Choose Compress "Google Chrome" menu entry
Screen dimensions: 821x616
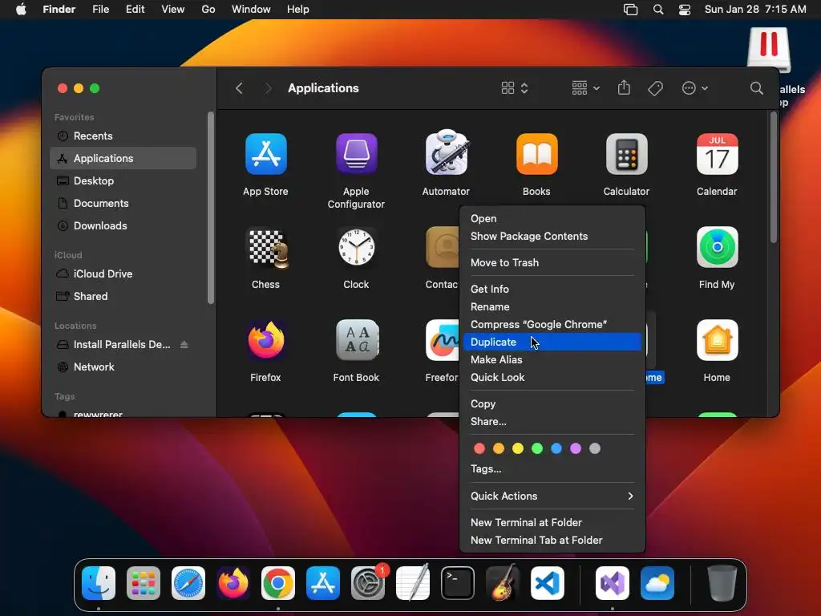click(552, 324)
